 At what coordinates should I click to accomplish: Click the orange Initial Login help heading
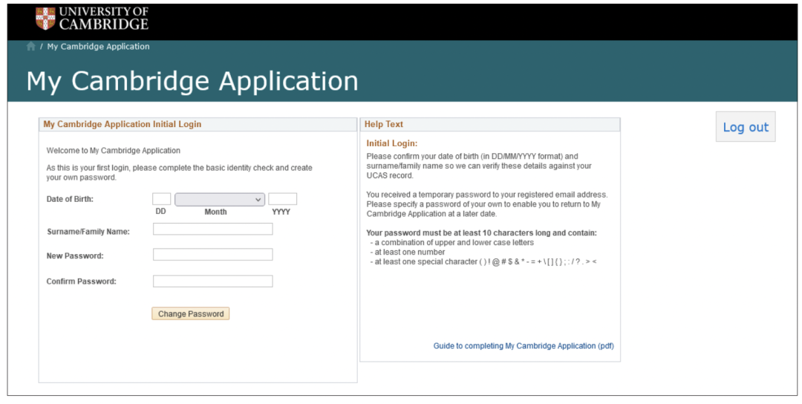(x=392, y=143)
